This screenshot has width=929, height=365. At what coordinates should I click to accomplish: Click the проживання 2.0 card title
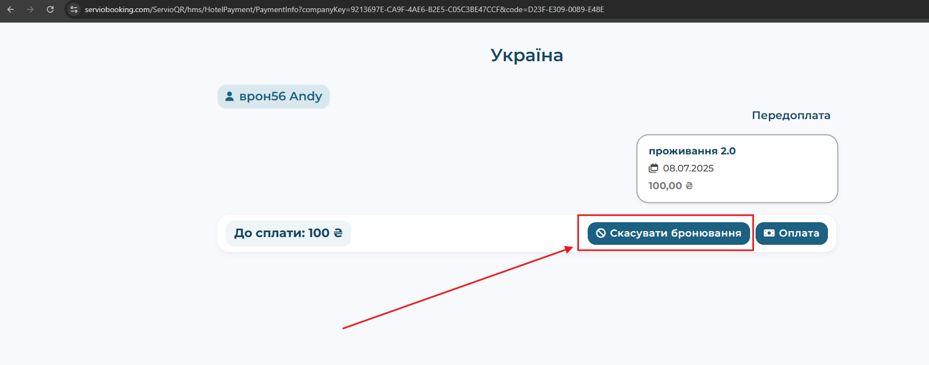(692, 151)
